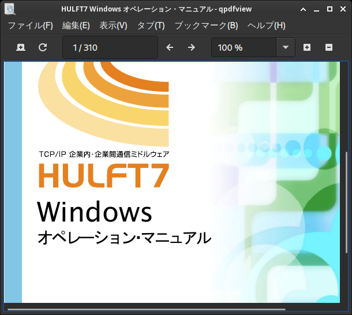This screenshot has width=352, height=315.
Task: Click the open-in-new-tab toolbar icon
Action: coord(21,47)
